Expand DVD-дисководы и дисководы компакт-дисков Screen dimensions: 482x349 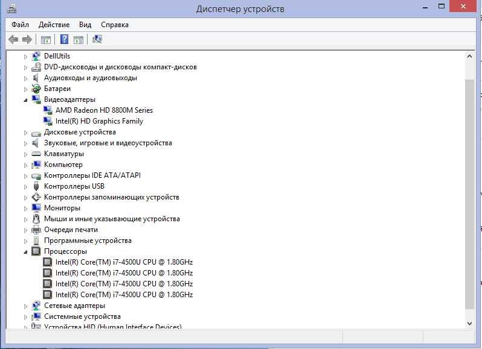(x=25, y=68)
